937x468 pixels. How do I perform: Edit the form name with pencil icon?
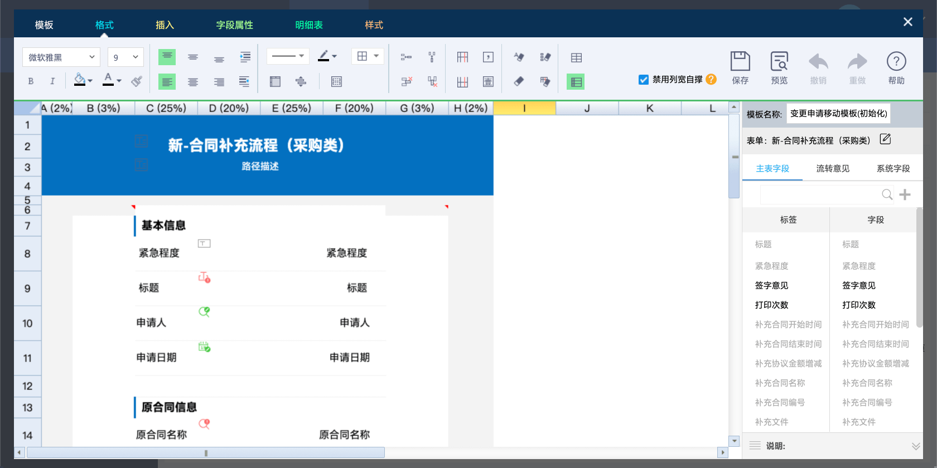pyautogui.click(x=885, y=139)
